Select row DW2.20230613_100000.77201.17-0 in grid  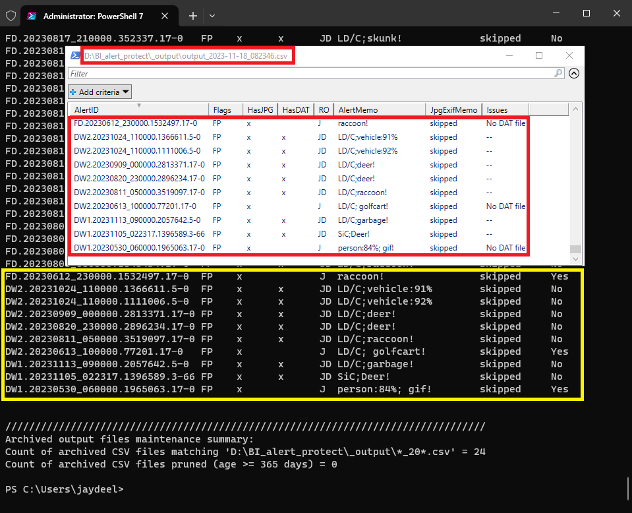(x=299, y=206)
